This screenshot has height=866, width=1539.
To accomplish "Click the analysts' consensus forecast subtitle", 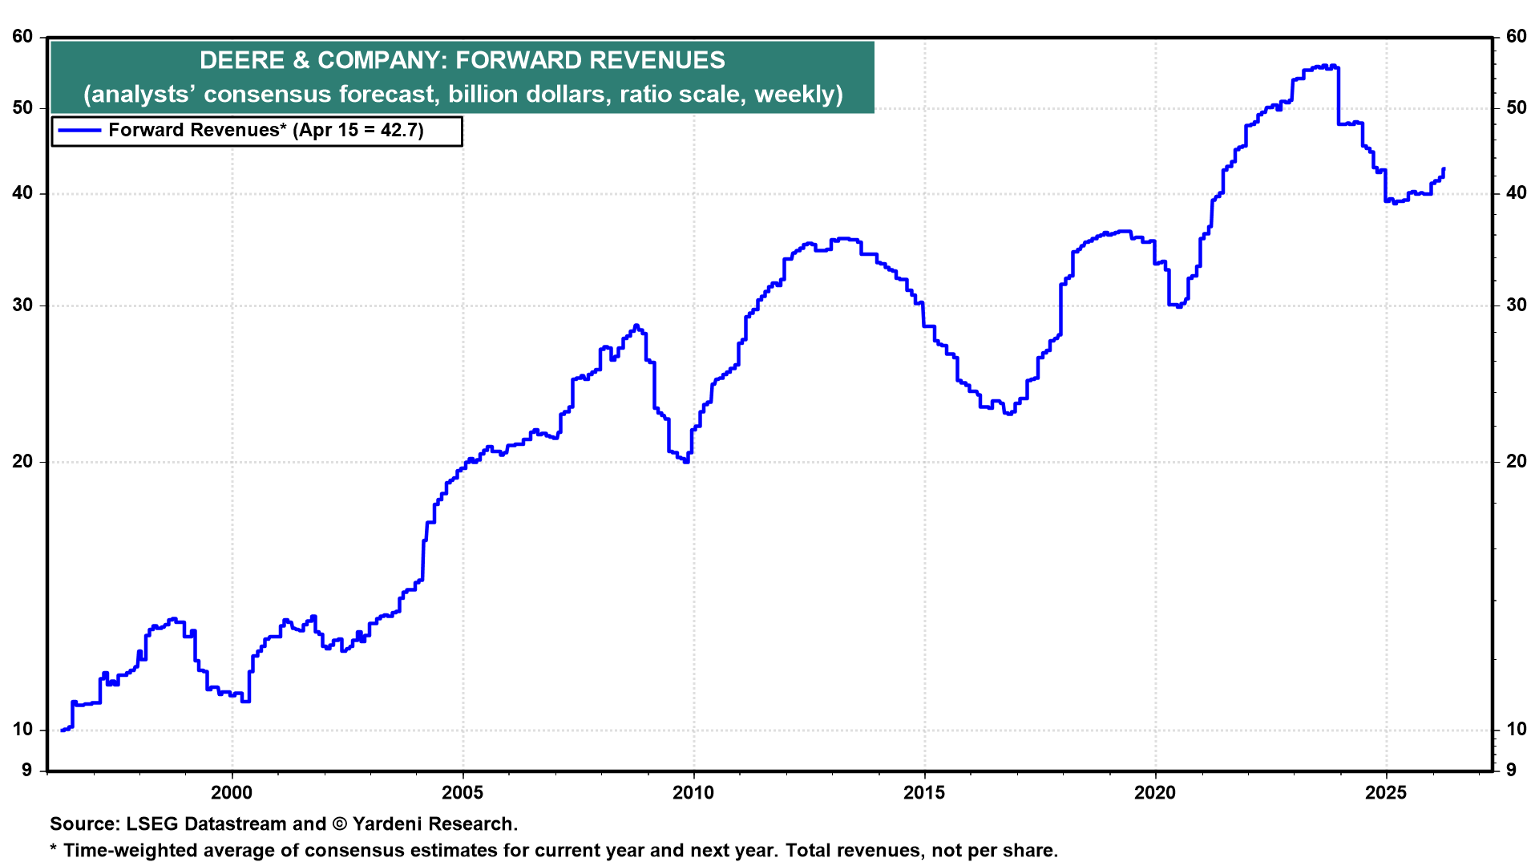I will tap(463, 95).
